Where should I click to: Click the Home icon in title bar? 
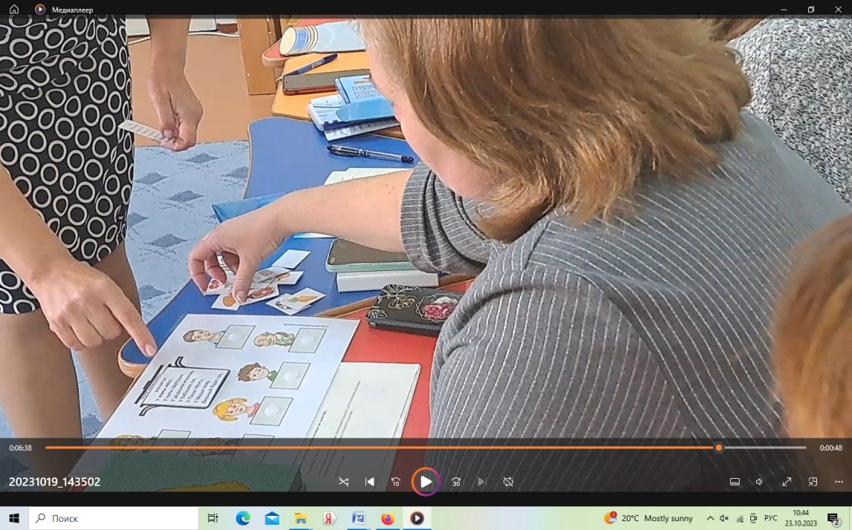[x=14, y=9]
